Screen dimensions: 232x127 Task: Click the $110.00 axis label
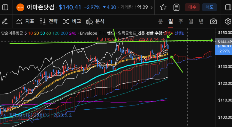(x=225, y=100)
